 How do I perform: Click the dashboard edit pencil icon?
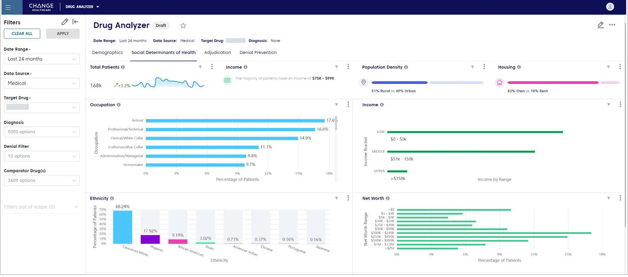(x=601, y=25)
